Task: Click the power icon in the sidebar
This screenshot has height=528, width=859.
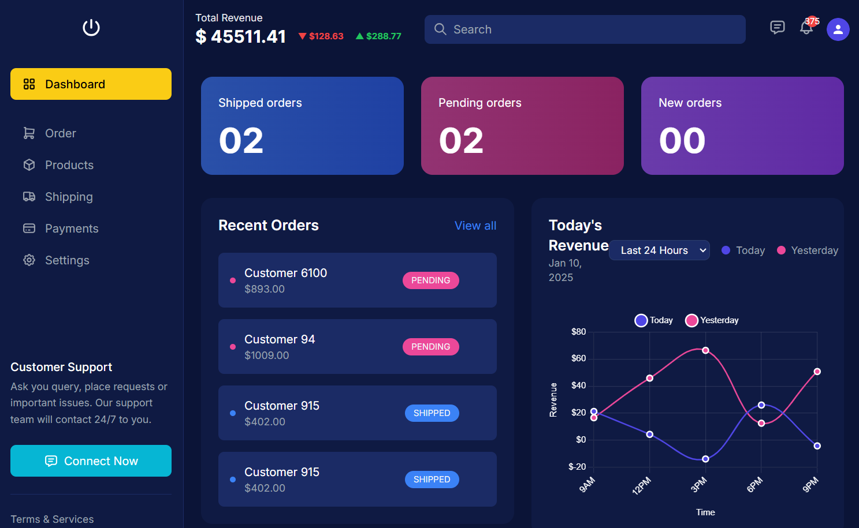Action: tap(91, 28)
